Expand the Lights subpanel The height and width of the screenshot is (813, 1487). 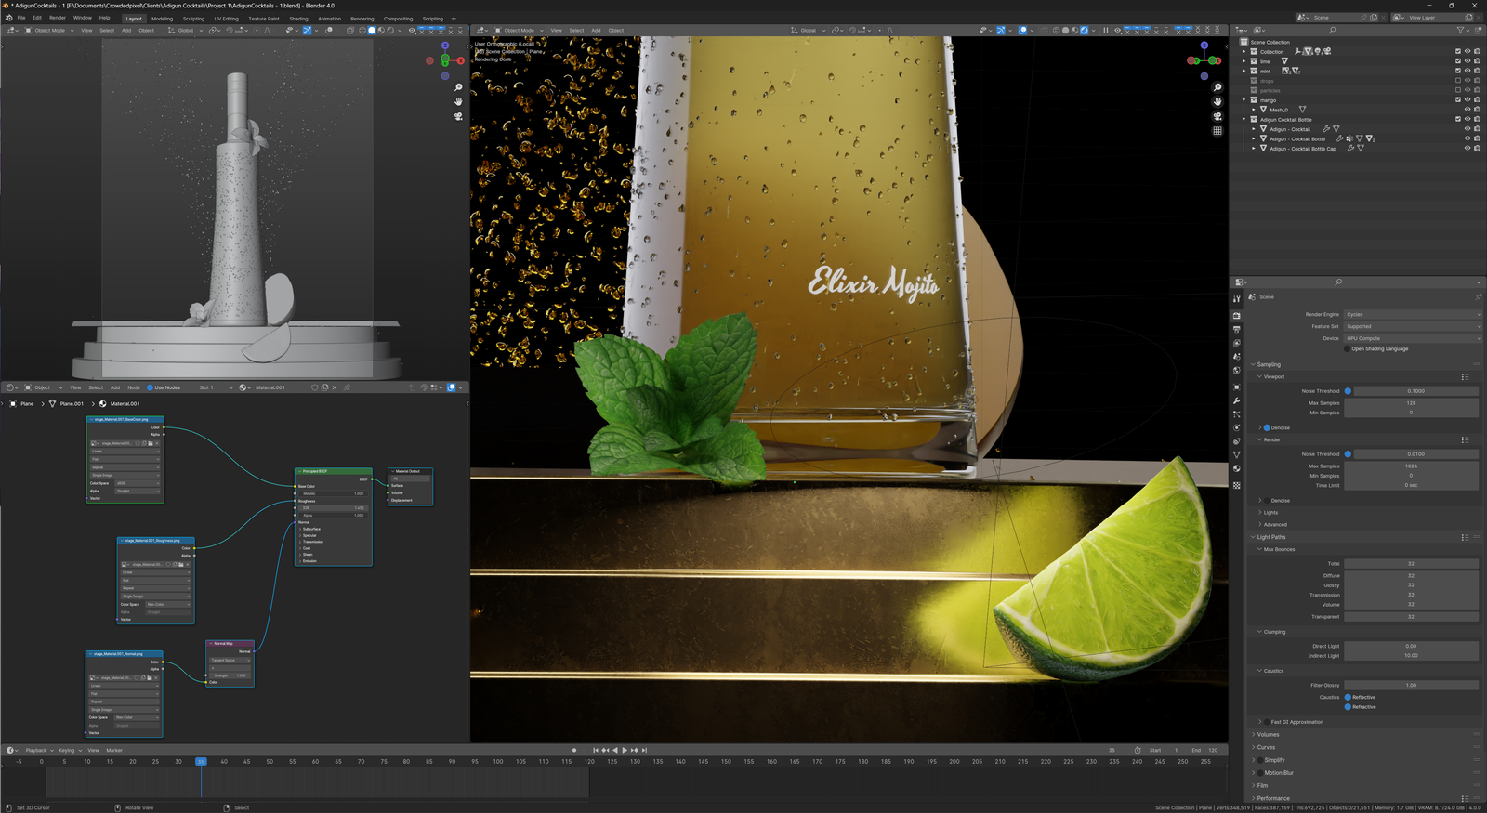point(1270,513)
